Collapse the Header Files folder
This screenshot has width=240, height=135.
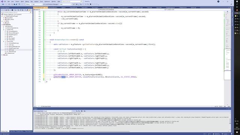coord(4,30)
